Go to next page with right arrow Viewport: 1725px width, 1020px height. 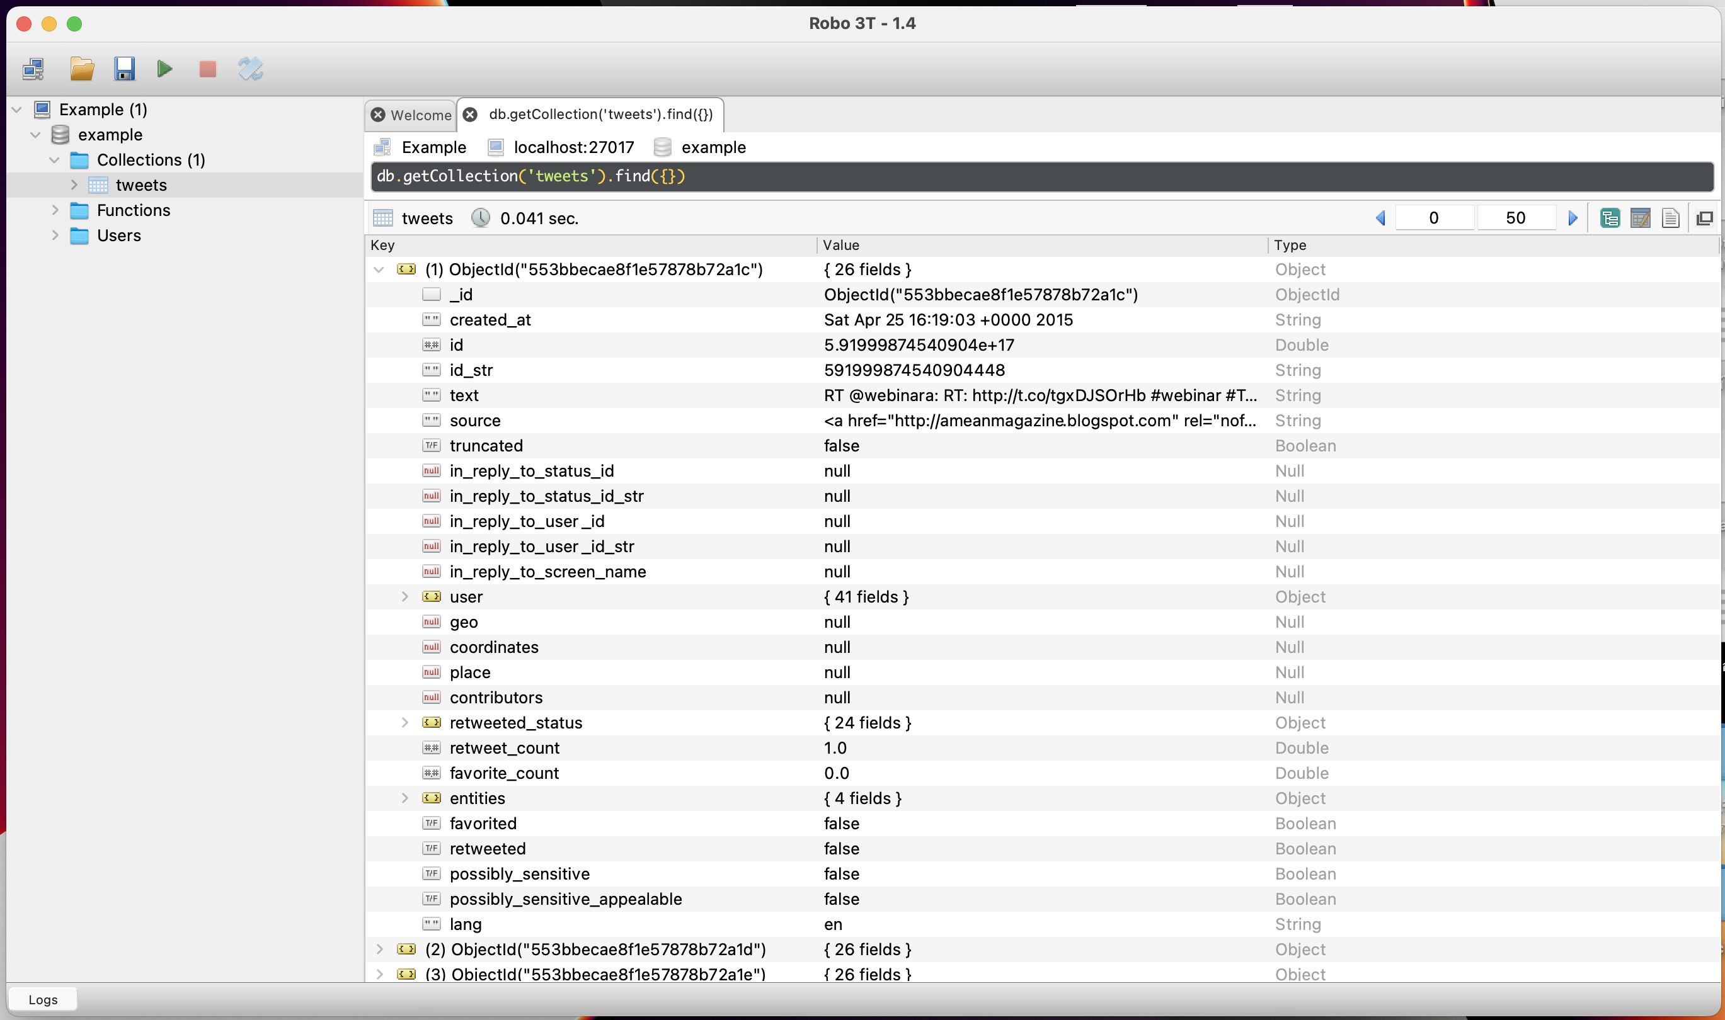[x=1573, y=218]
